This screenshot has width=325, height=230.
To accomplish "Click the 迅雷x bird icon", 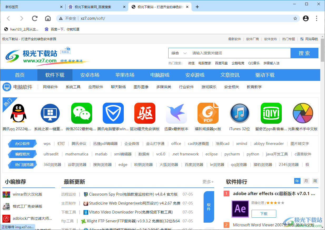I will point(176,113).
